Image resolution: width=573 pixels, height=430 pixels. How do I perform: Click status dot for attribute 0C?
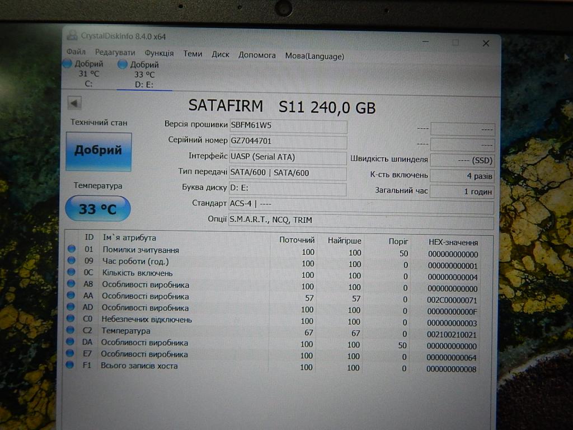coord(71,272)
